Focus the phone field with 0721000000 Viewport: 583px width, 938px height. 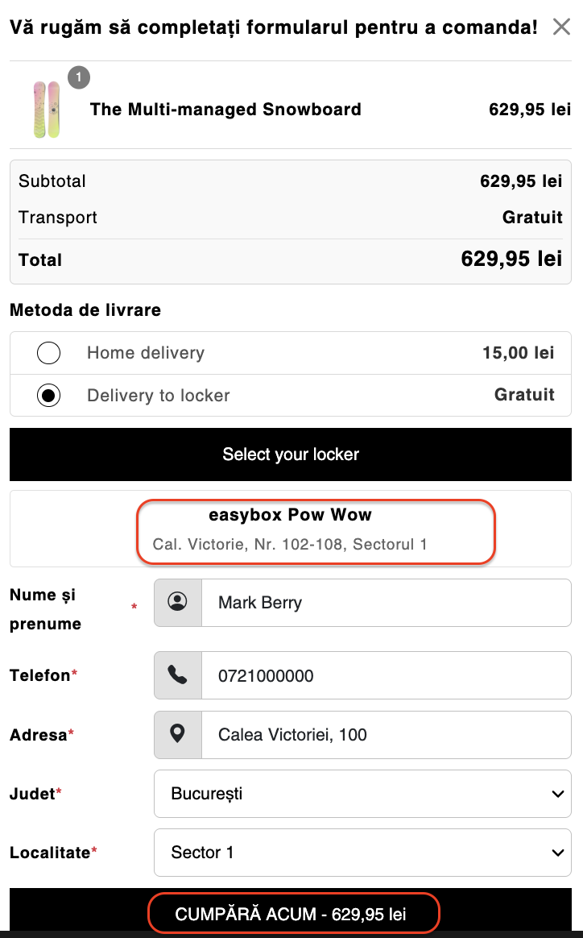387,675
